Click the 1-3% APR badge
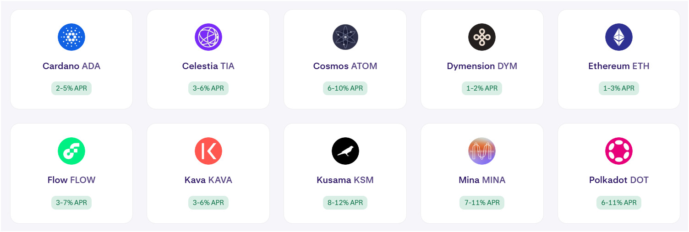Viewport: 689px width, 232px height. pyautogui.click(x=618, y=88)
